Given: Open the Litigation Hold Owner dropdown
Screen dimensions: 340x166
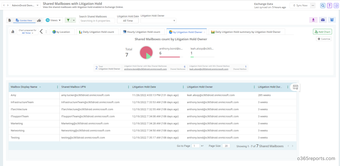Looking at the screenshot, I should (158, 21).
